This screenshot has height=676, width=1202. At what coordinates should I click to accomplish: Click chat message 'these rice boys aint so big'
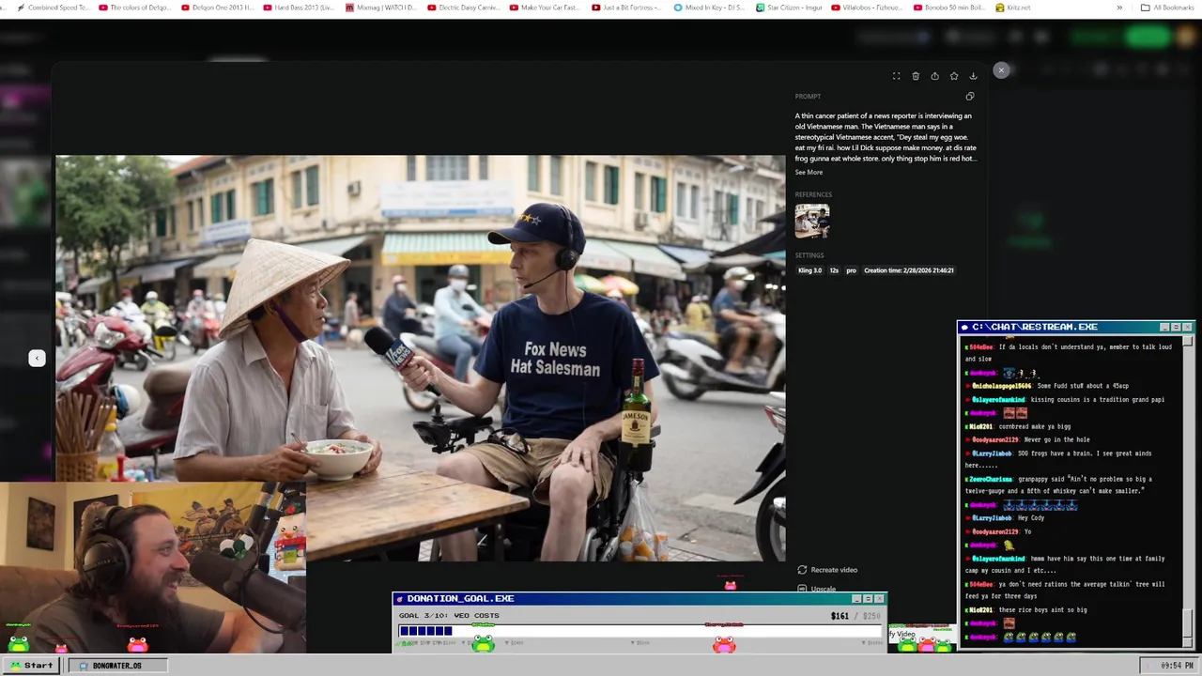[x=1042, y=610]
